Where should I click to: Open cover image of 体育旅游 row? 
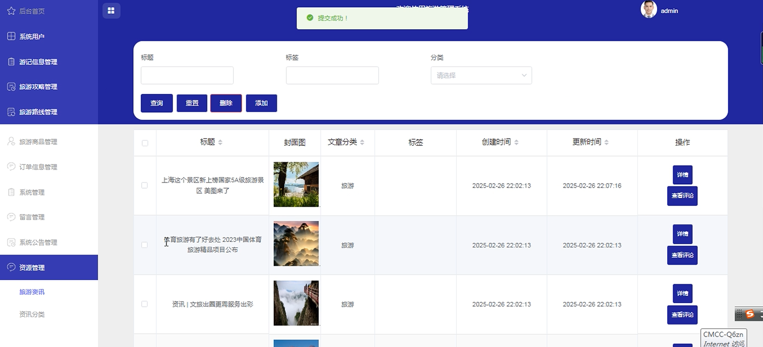coord(296,244)
